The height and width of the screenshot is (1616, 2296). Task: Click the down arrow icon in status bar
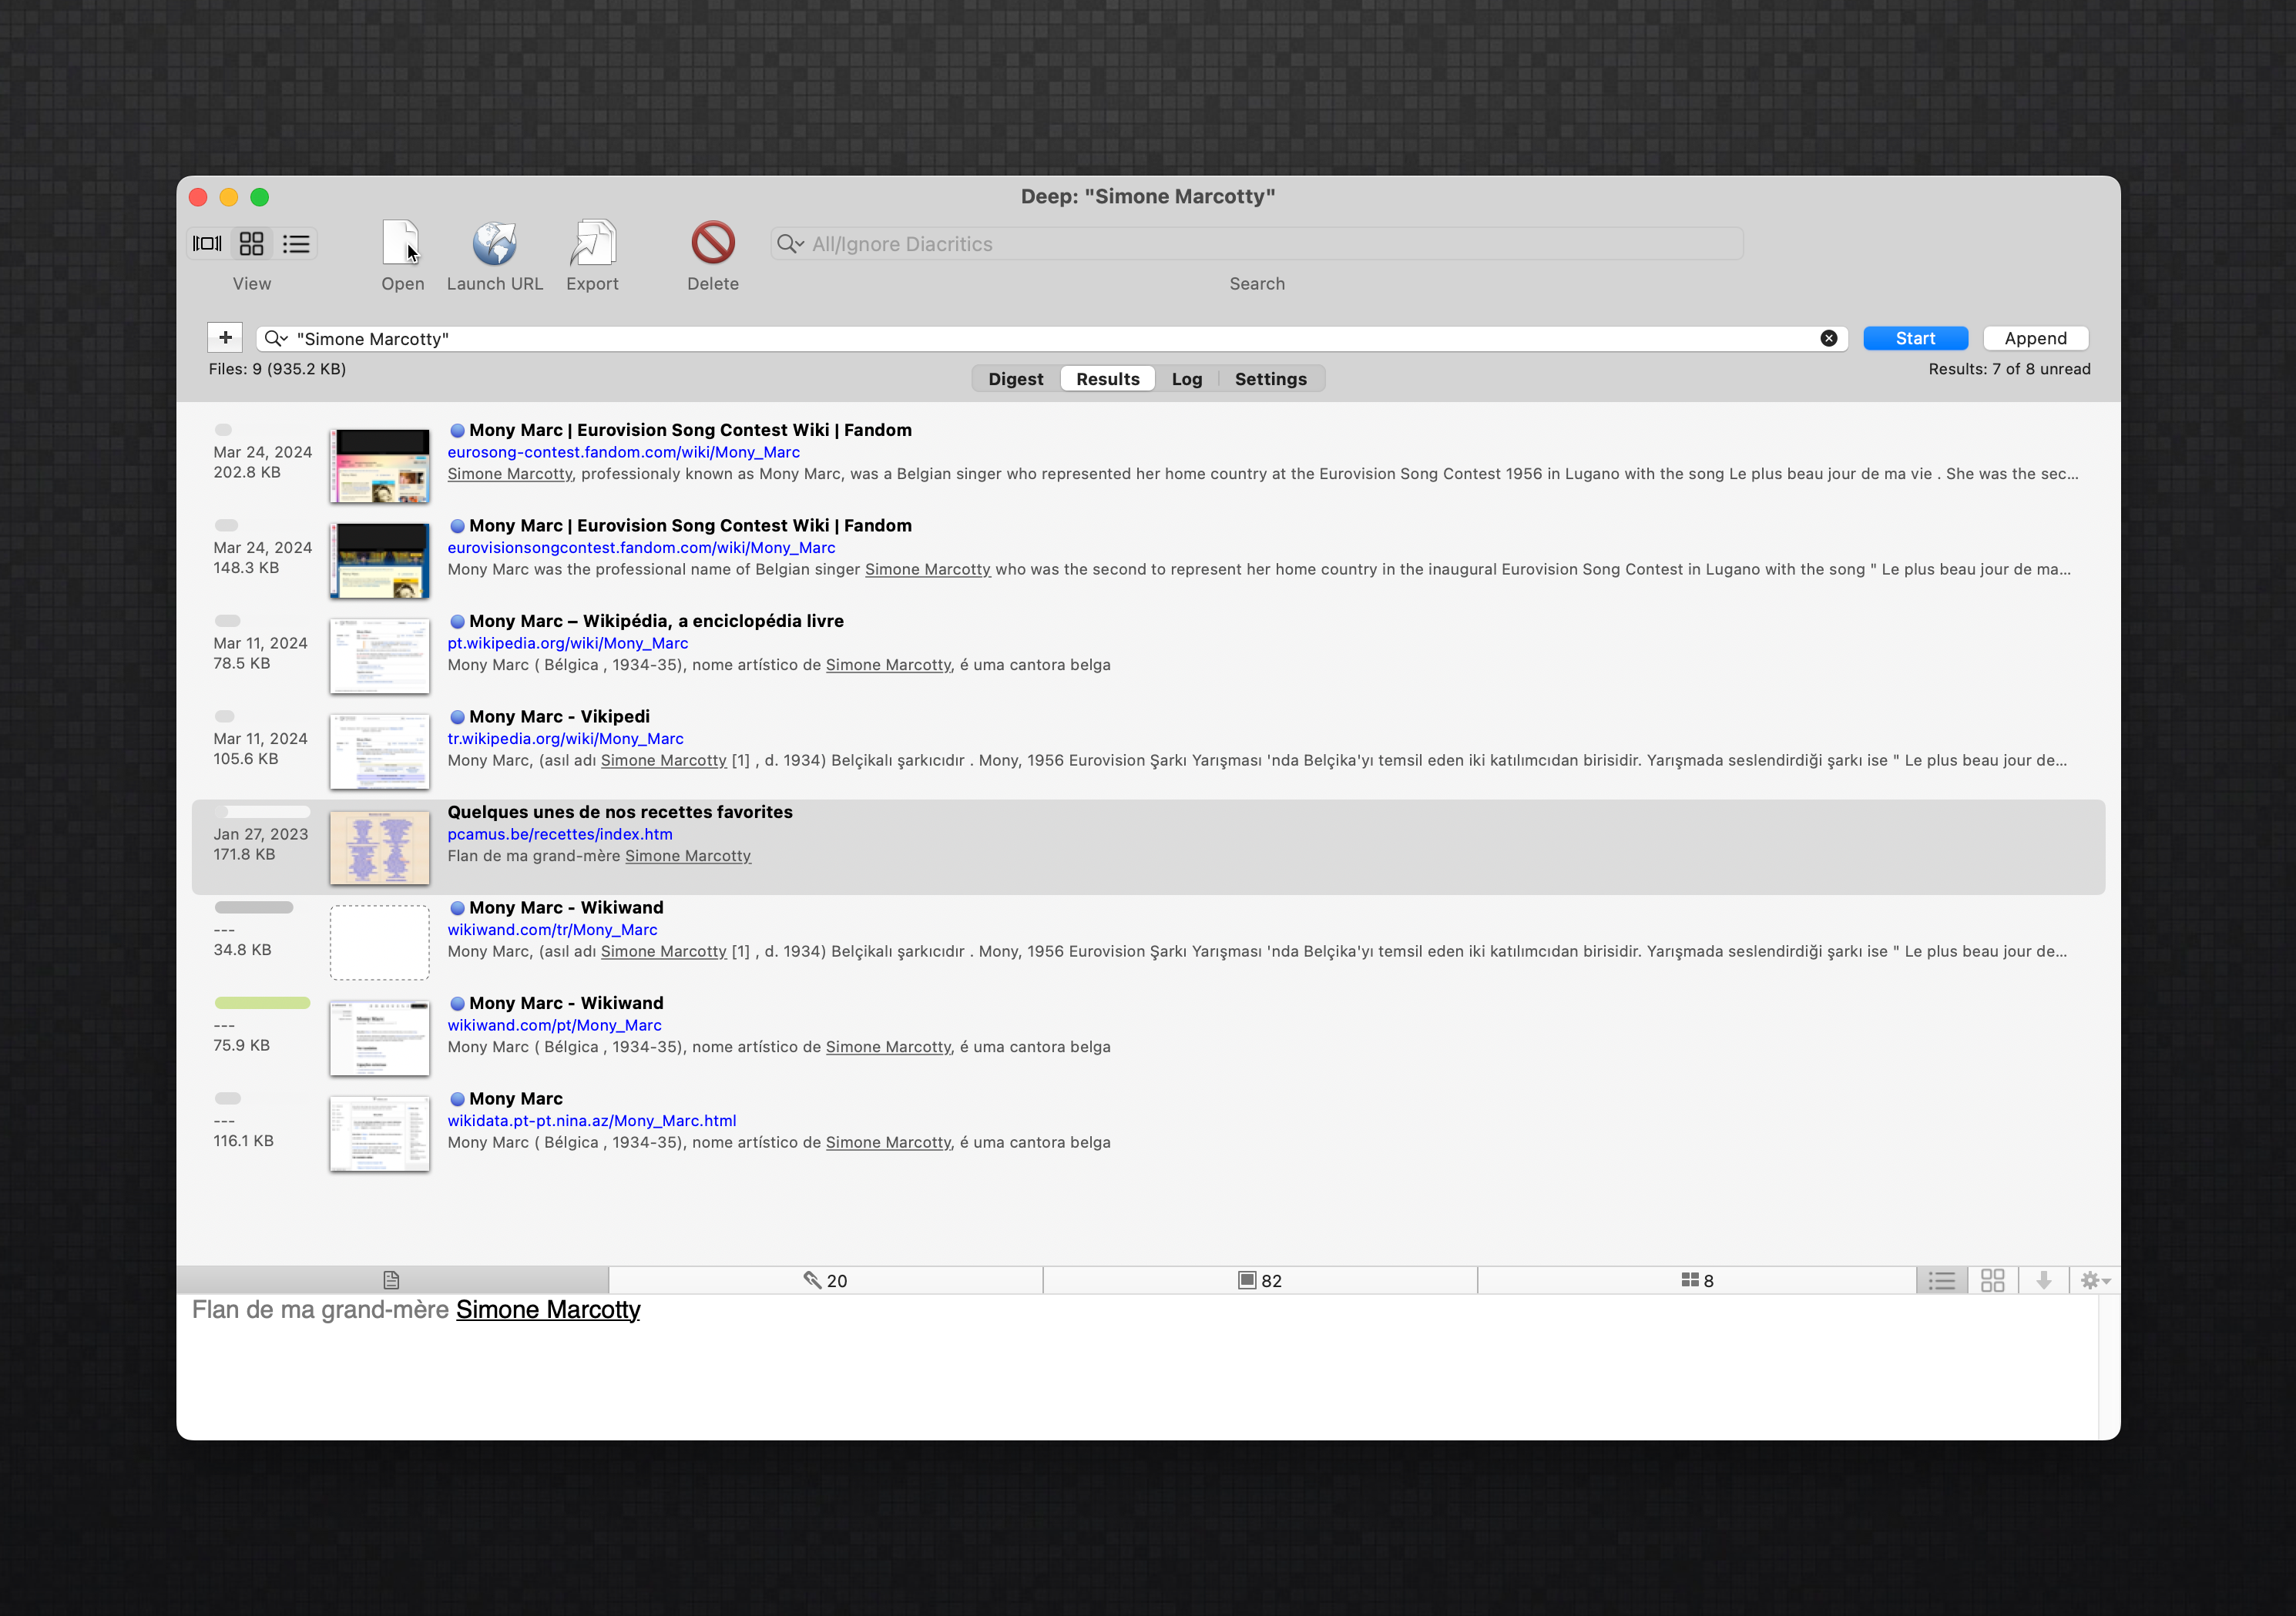click(2044, 1280)
